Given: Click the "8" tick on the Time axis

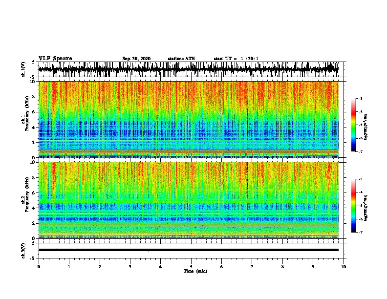Looking at the screenshot, I should [x=282, y=267].
